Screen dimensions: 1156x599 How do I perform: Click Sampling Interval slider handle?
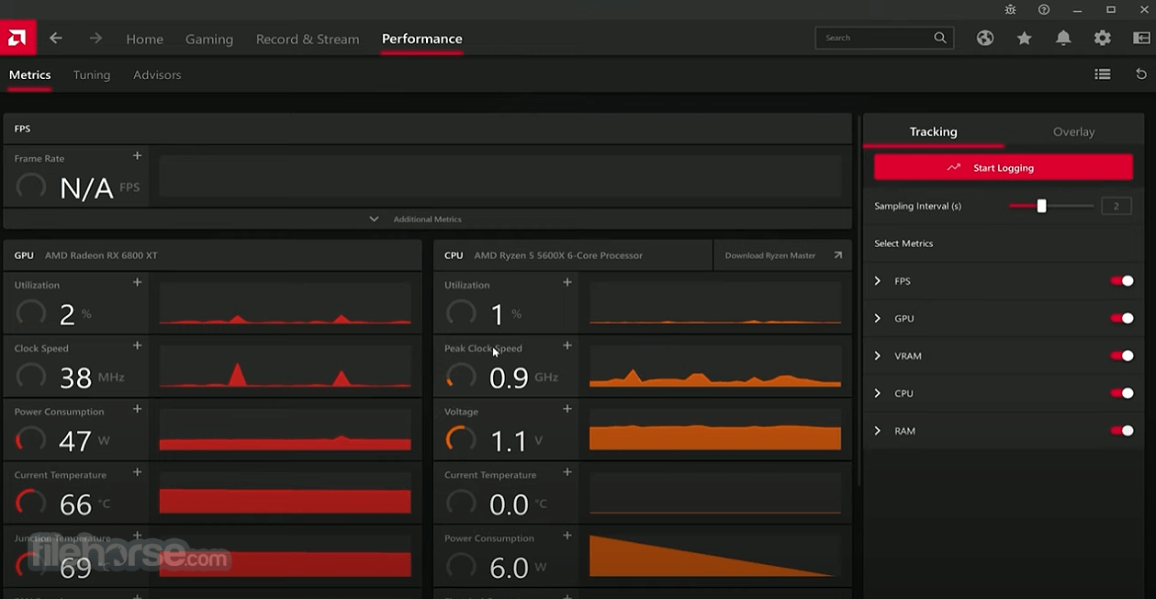point(1041,206)
